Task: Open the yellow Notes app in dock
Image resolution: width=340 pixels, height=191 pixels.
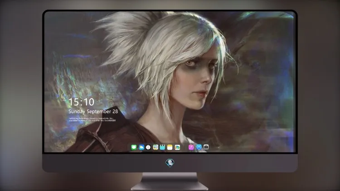Action: pyautogui.click(x=170, y=148)
